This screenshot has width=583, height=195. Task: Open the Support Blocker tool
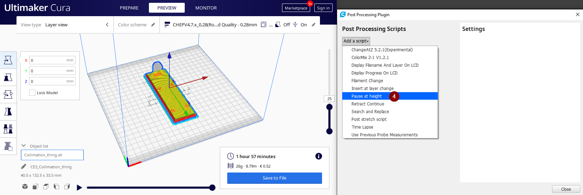point(8,146)
